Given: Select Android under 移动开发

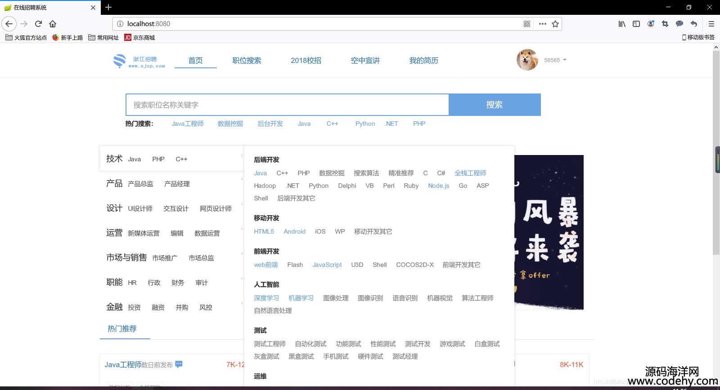Looking at the screenshot, I should (294, 231).
